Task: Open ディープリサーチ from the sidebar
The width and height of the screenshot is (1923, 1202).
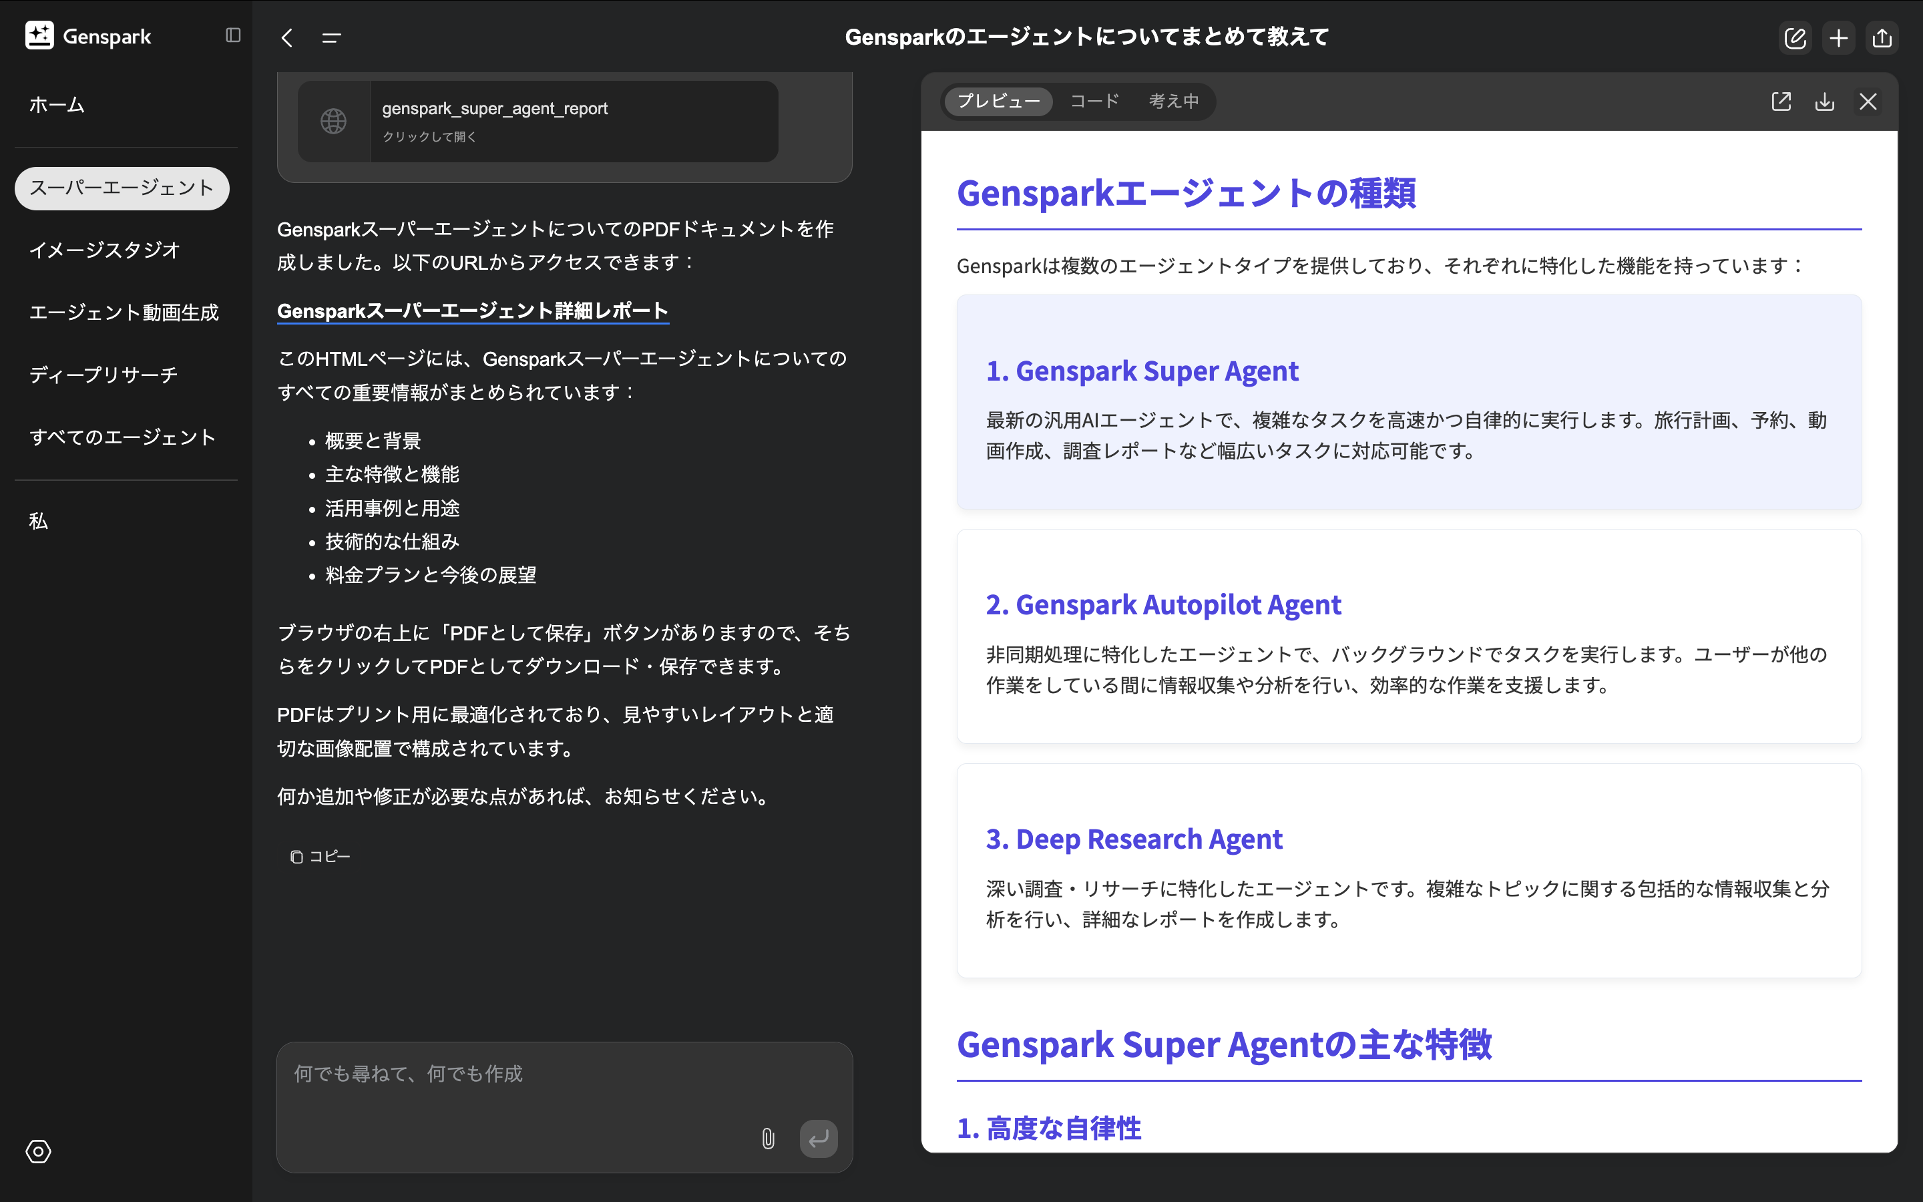Action: [x=103, y=375]
